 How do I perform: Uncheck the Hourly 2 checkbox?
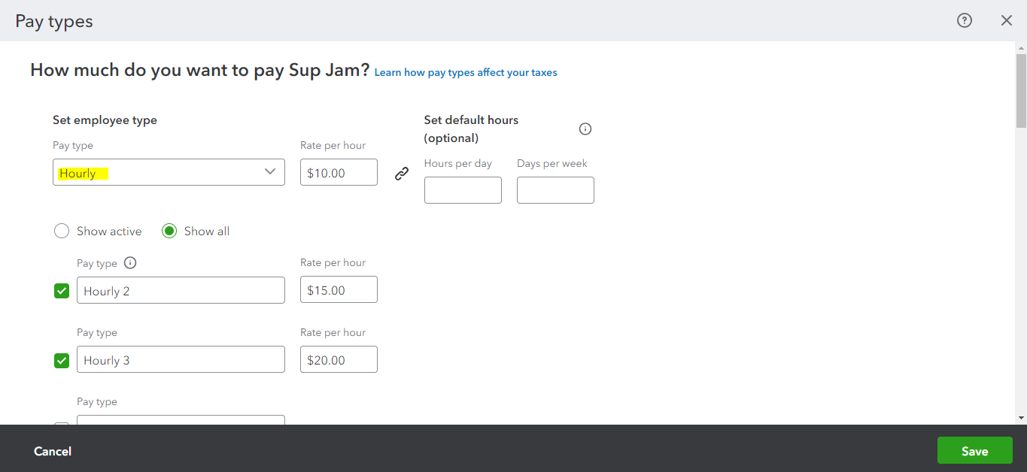[62, 291]
